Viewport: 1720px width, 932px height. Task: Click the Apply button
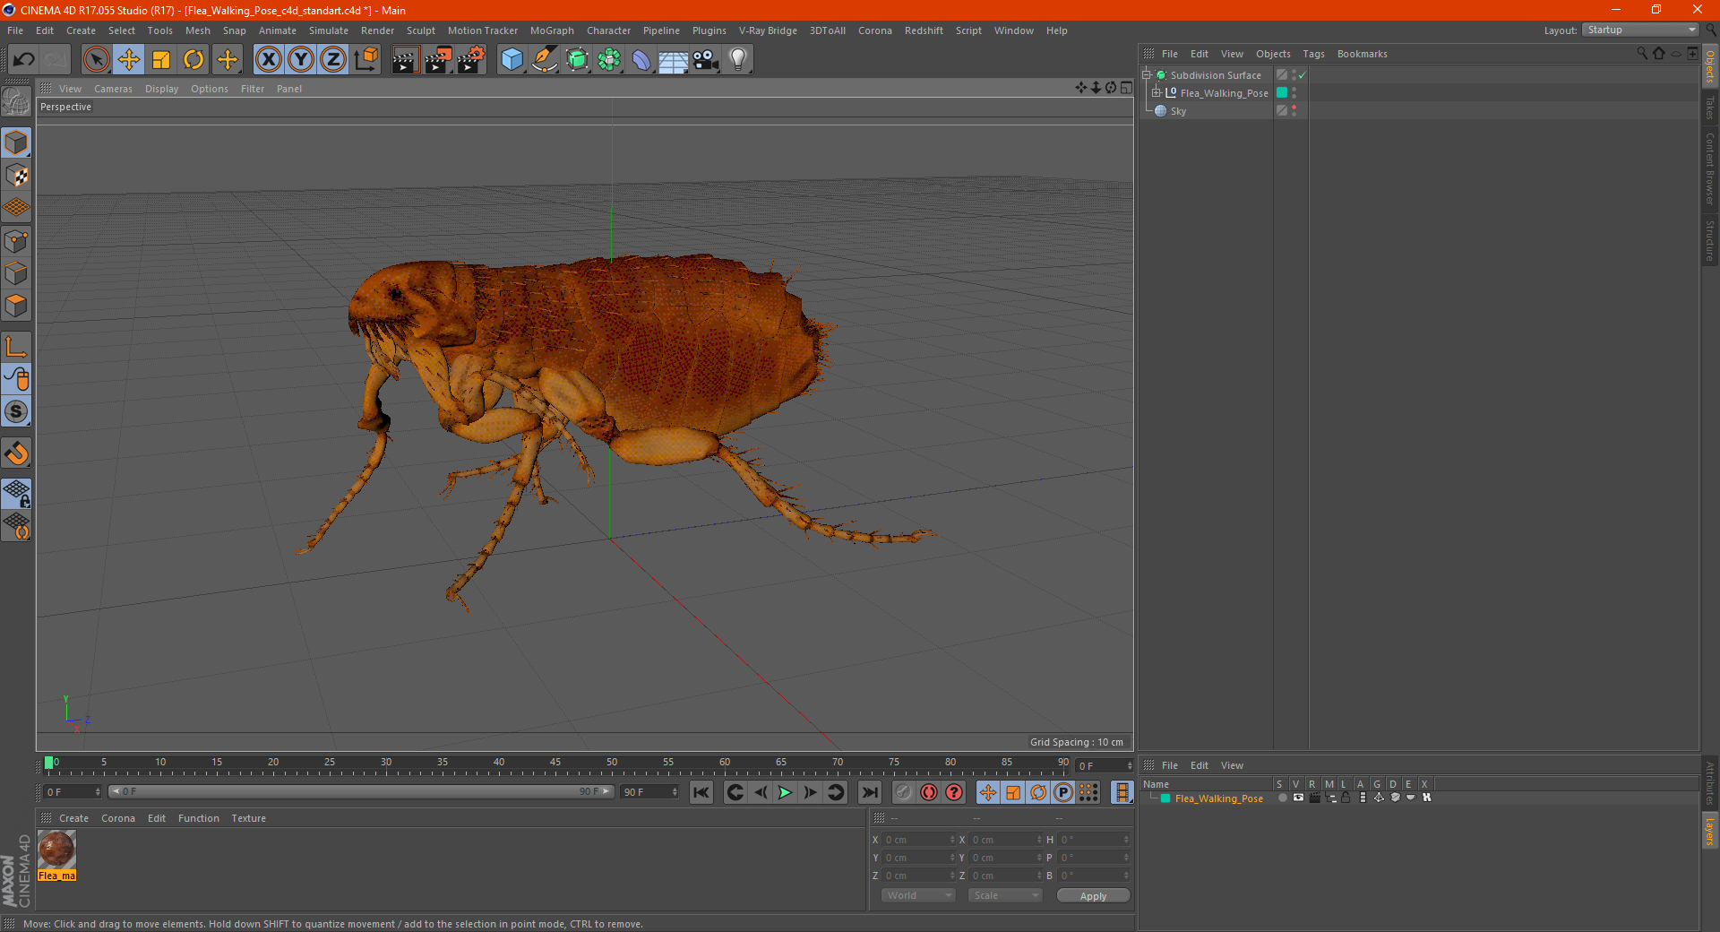coord(1093,896)
